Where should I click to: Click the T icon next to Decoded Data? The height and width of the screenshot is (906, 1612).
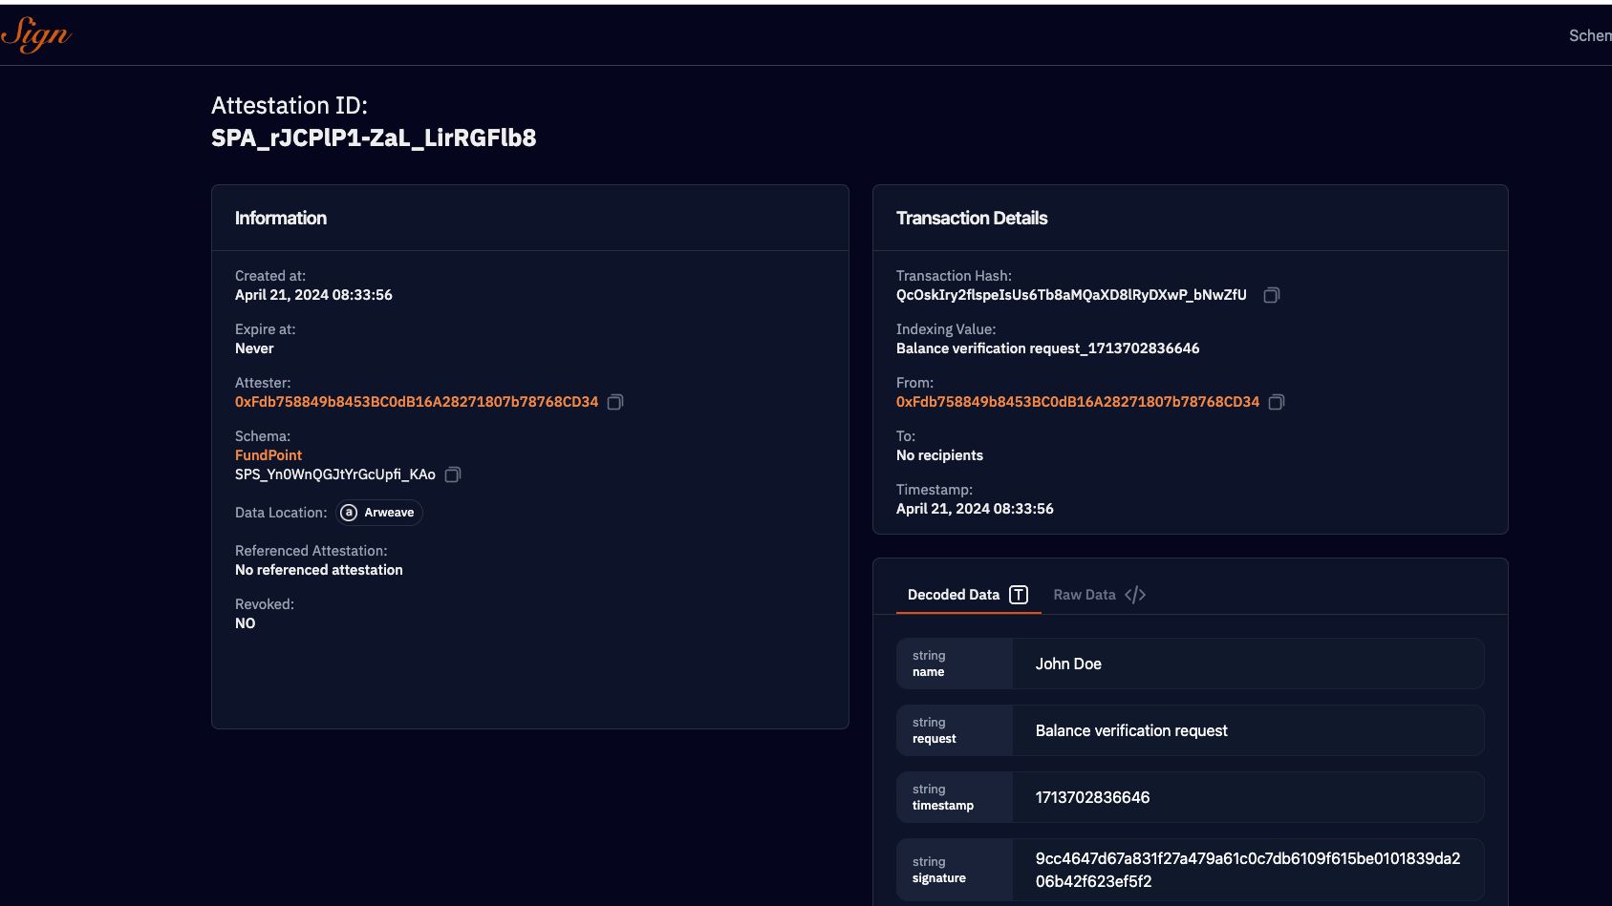1019,595
